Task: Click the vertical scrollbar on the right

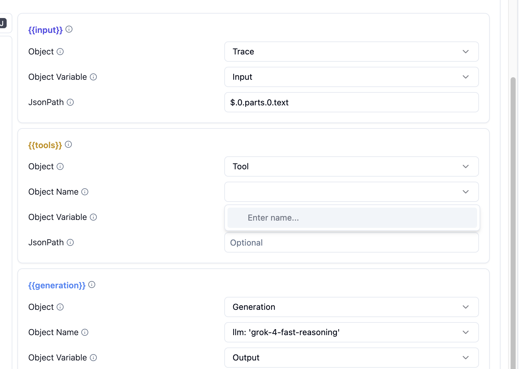Action: (513, 222)
